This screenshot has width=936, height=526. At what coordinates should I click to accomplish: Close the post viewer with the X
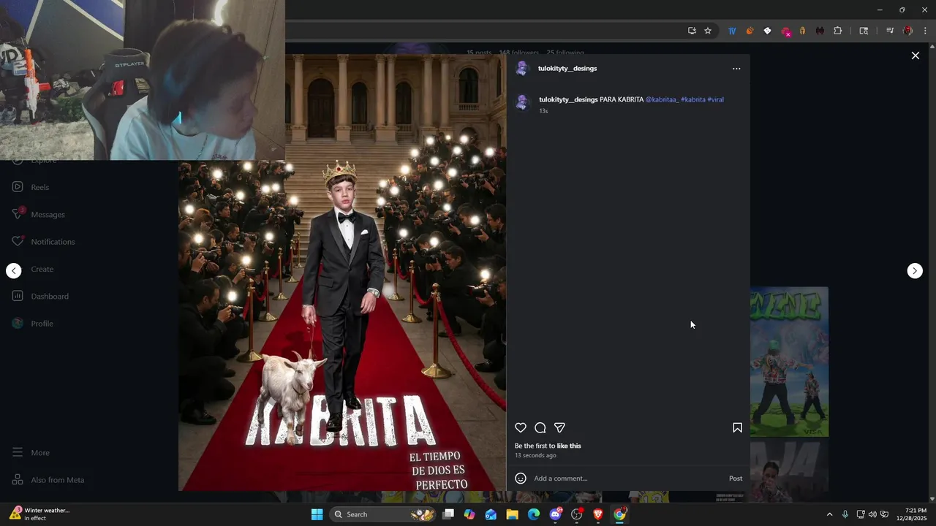point(915,56)
